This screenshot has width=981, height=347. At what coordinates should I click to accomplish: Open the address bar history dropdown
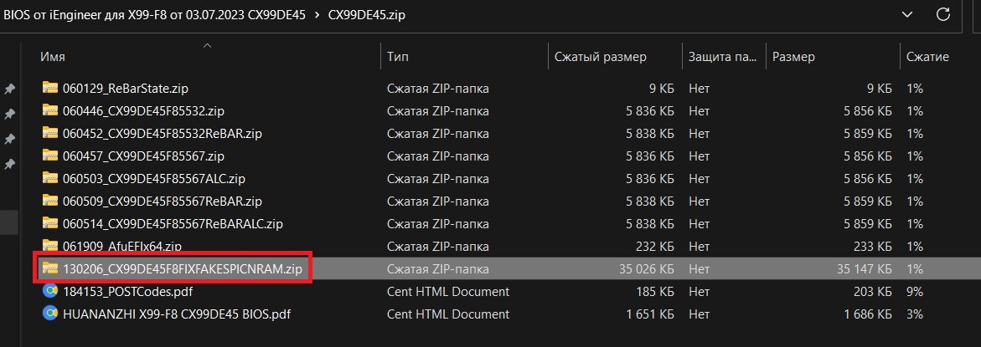click(x=907, y=14)
